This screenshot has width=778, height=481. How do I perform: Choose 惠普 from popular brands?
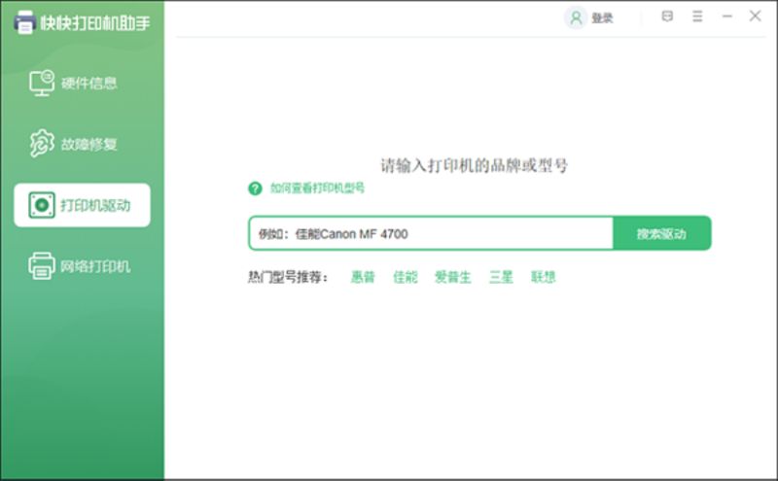tap(363, 277)
